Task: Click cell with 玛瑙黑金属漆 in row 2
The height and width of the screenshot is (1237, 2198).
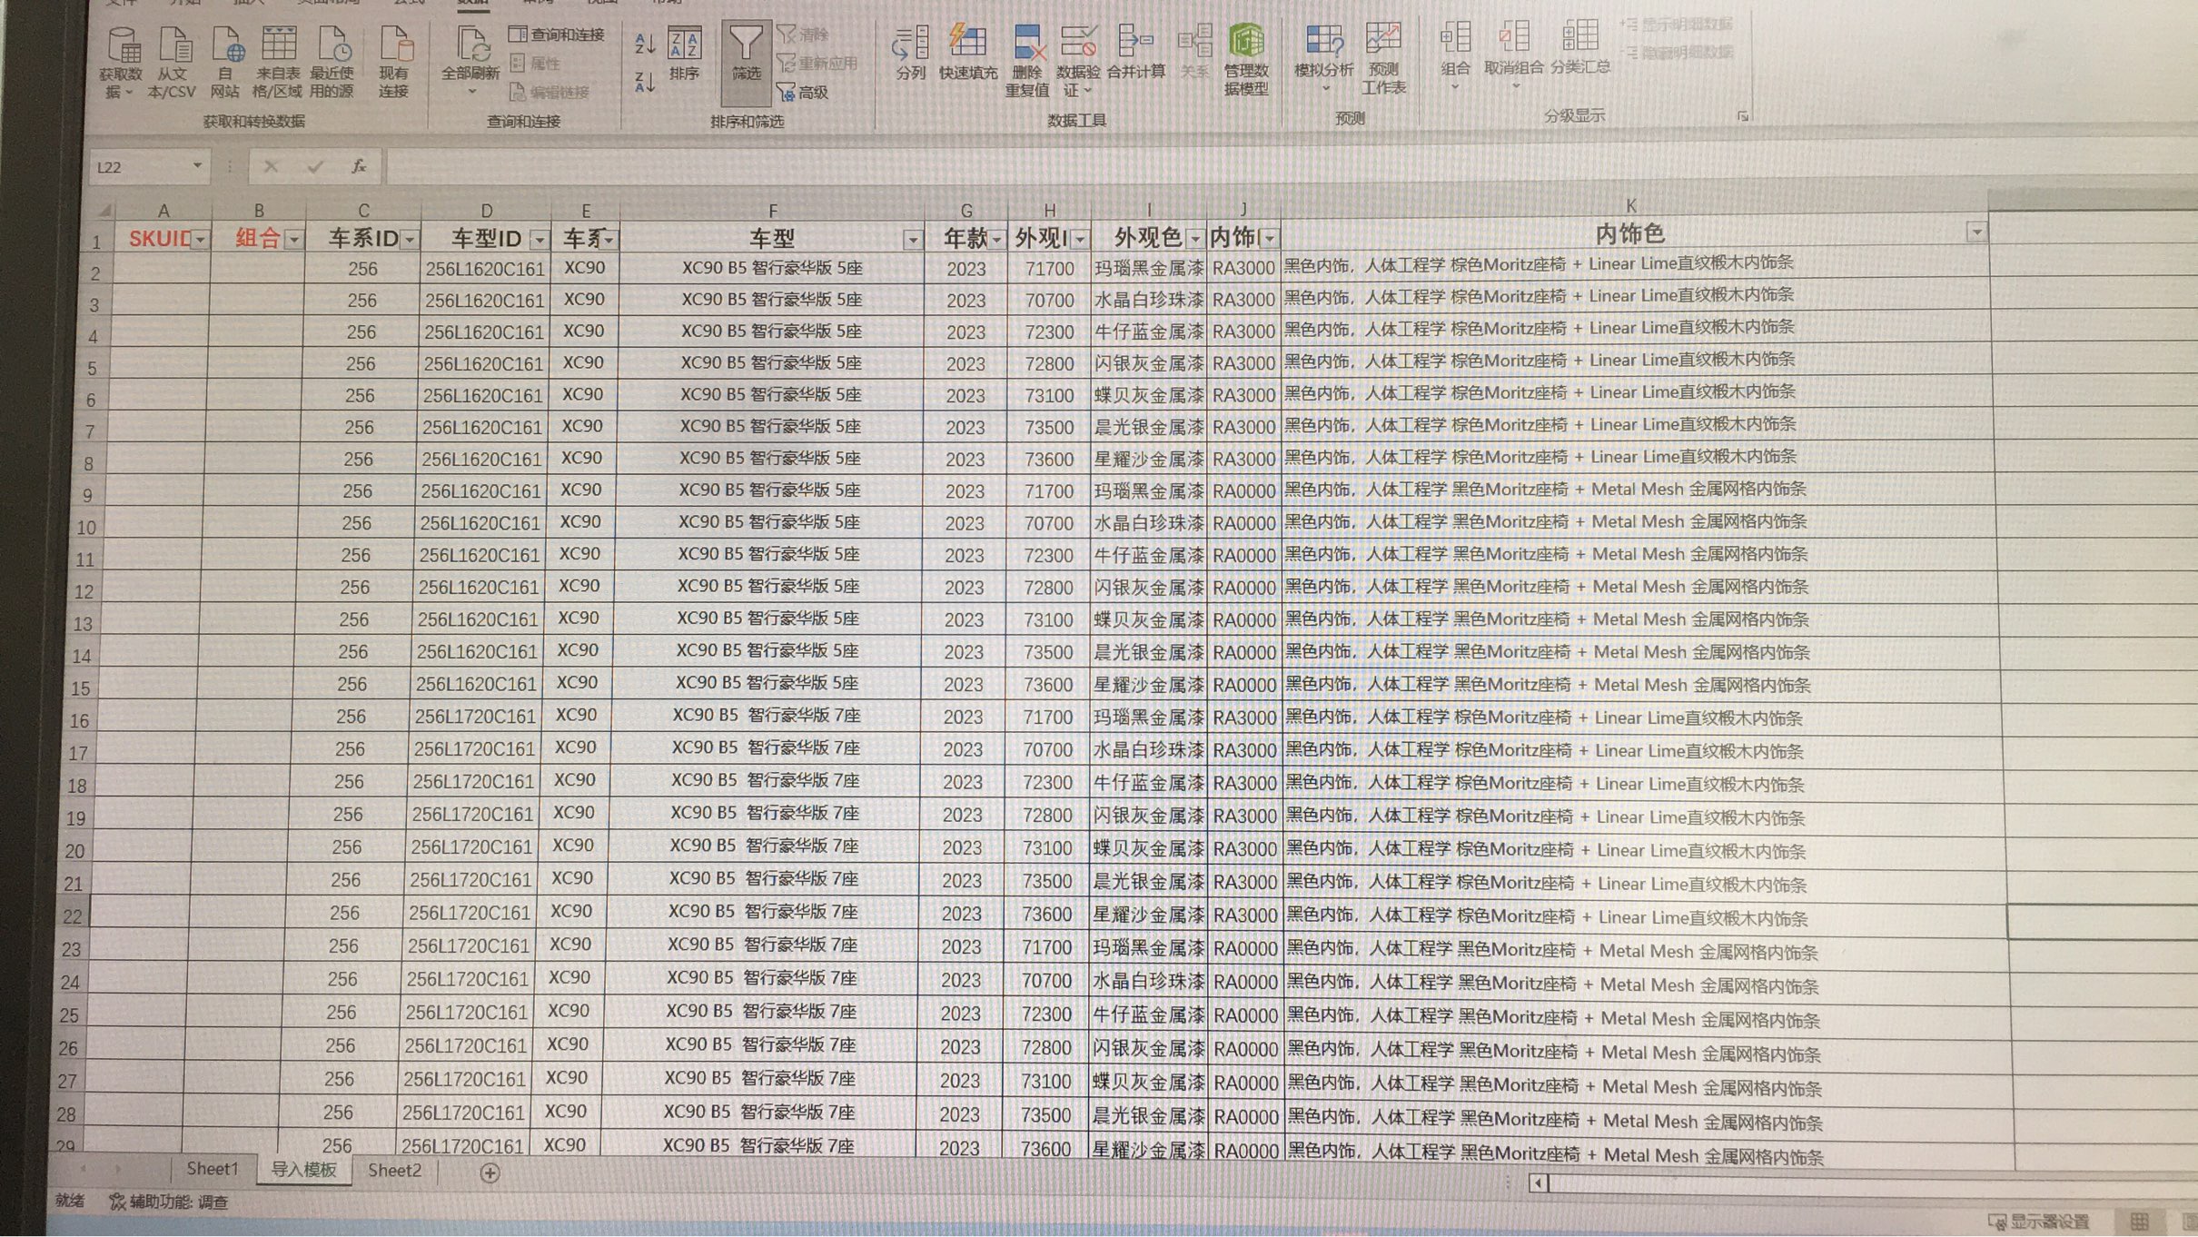Action: (x=1148, y=268)
